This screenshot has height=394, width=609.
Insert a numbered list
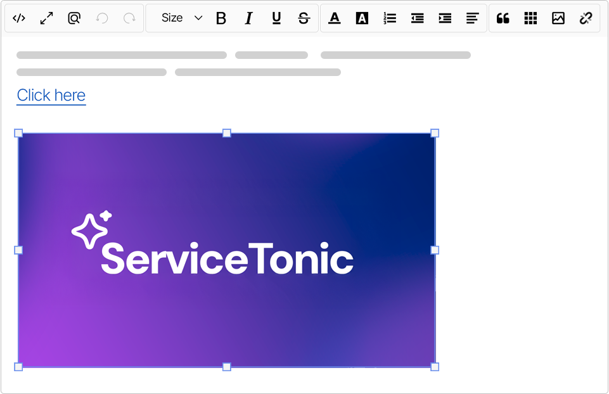point(390,18)
